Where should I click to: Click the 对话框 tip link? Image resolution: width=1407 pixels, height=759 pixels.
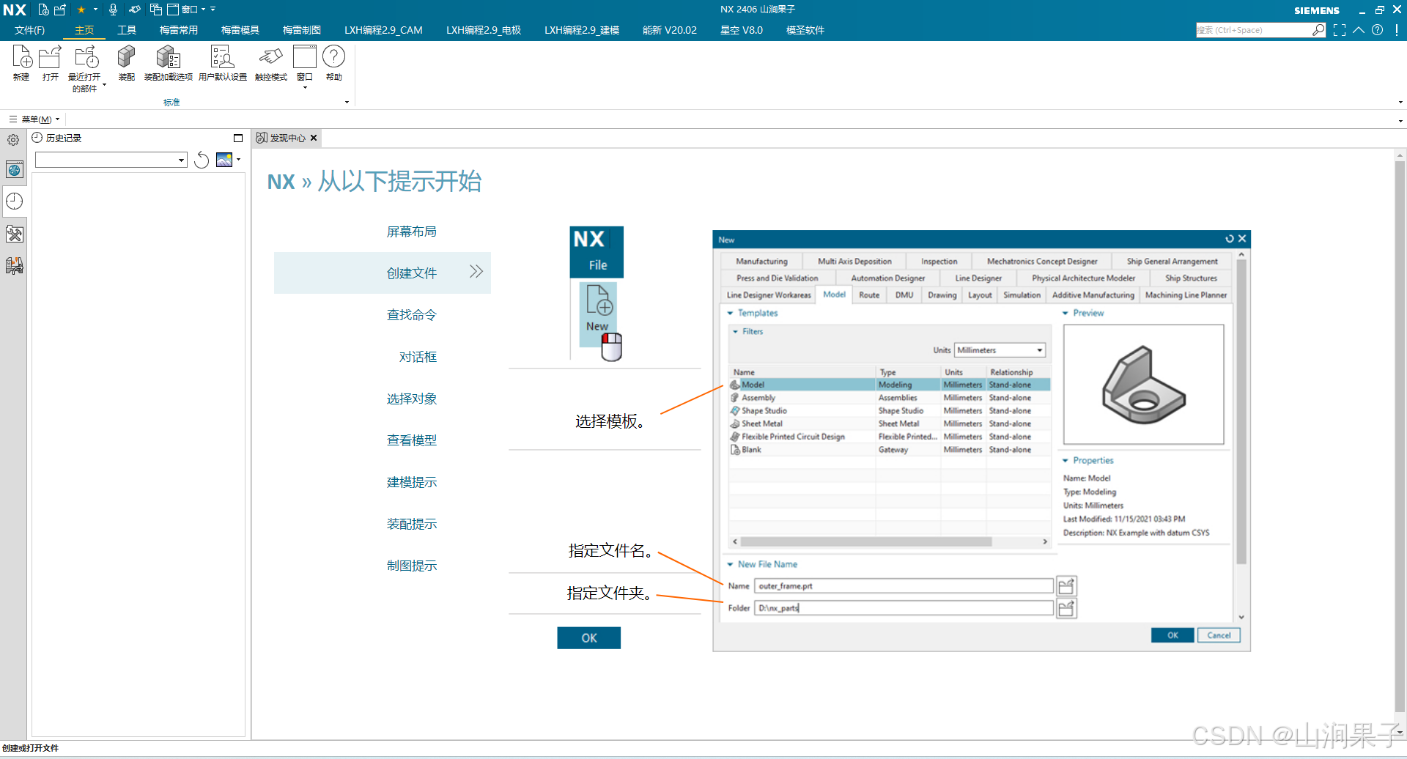point(418,357)
